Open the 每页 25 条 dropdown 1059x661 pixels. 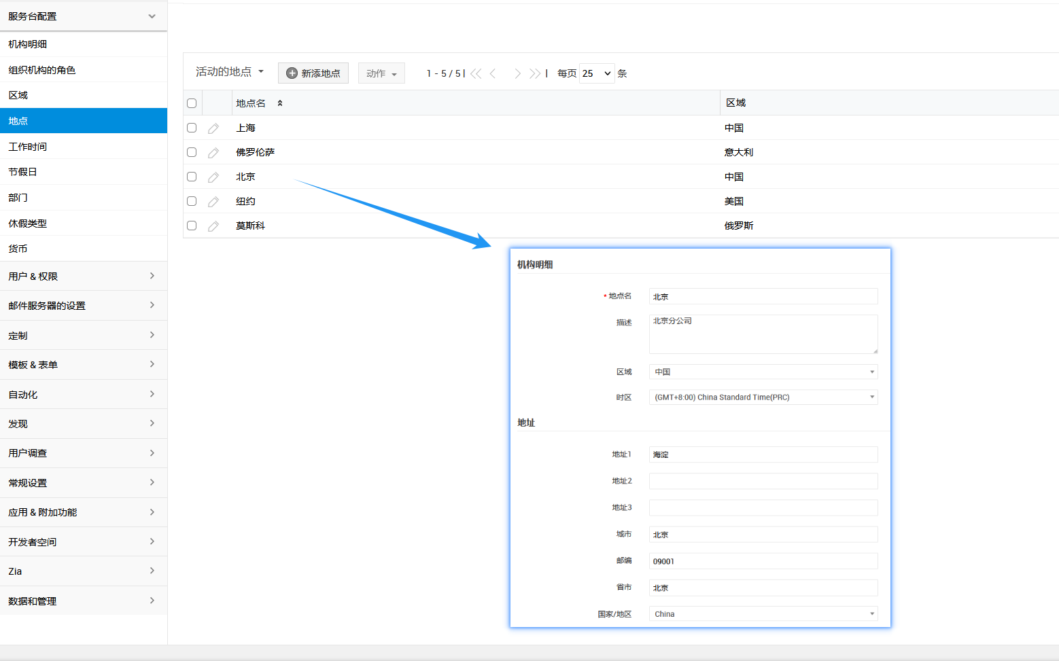(596, 73)
